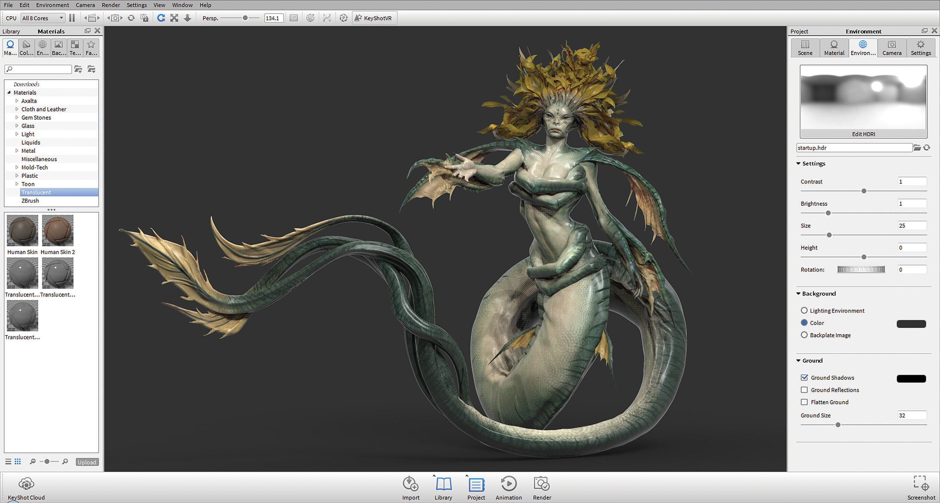Open KeyShot Cloud

(x=26, y=488)
